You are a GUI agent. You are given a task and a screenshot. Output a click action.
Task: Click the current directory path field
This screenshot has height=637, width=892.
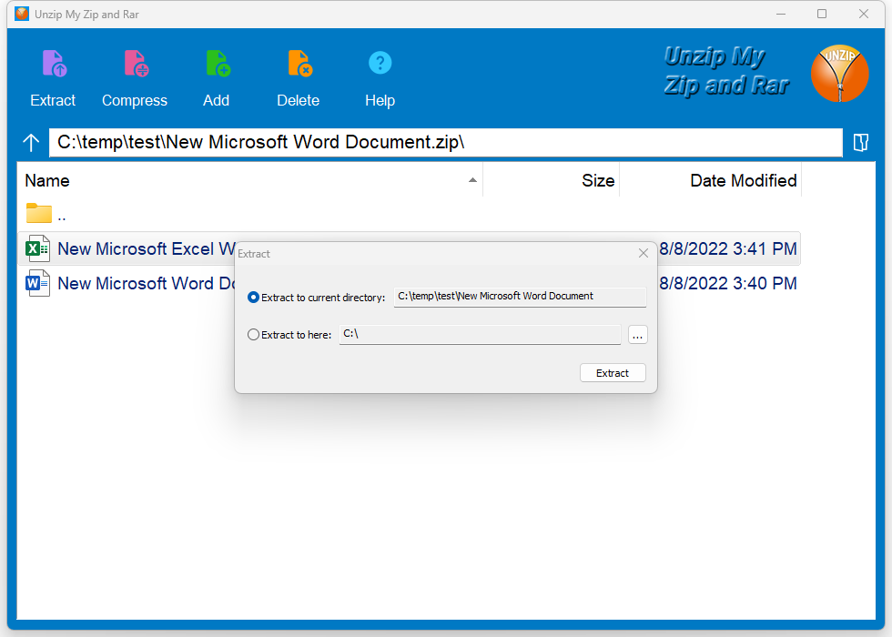520,297
